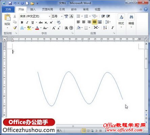The height and width of the screenshot is (135, 150).
Task: Switch to the 视图 tab
Action: click(x=98, y=9)
